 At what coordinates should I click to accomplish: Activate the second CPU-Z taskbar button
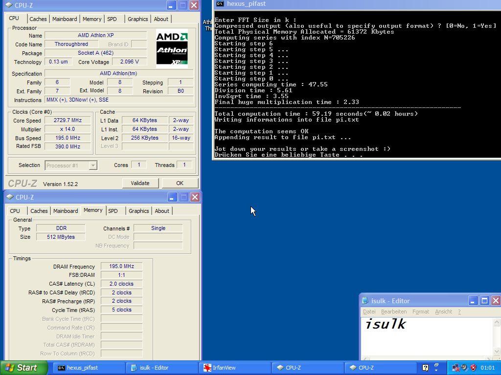coord(380,368)
